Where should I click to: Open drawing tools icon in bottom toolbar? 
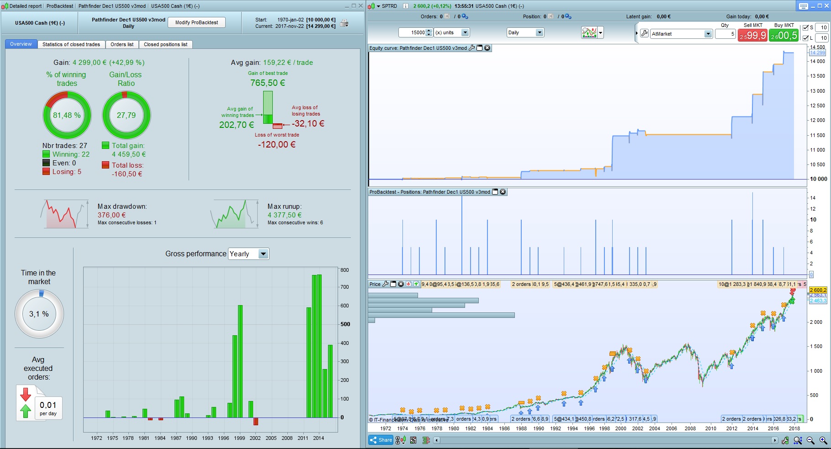785,440
